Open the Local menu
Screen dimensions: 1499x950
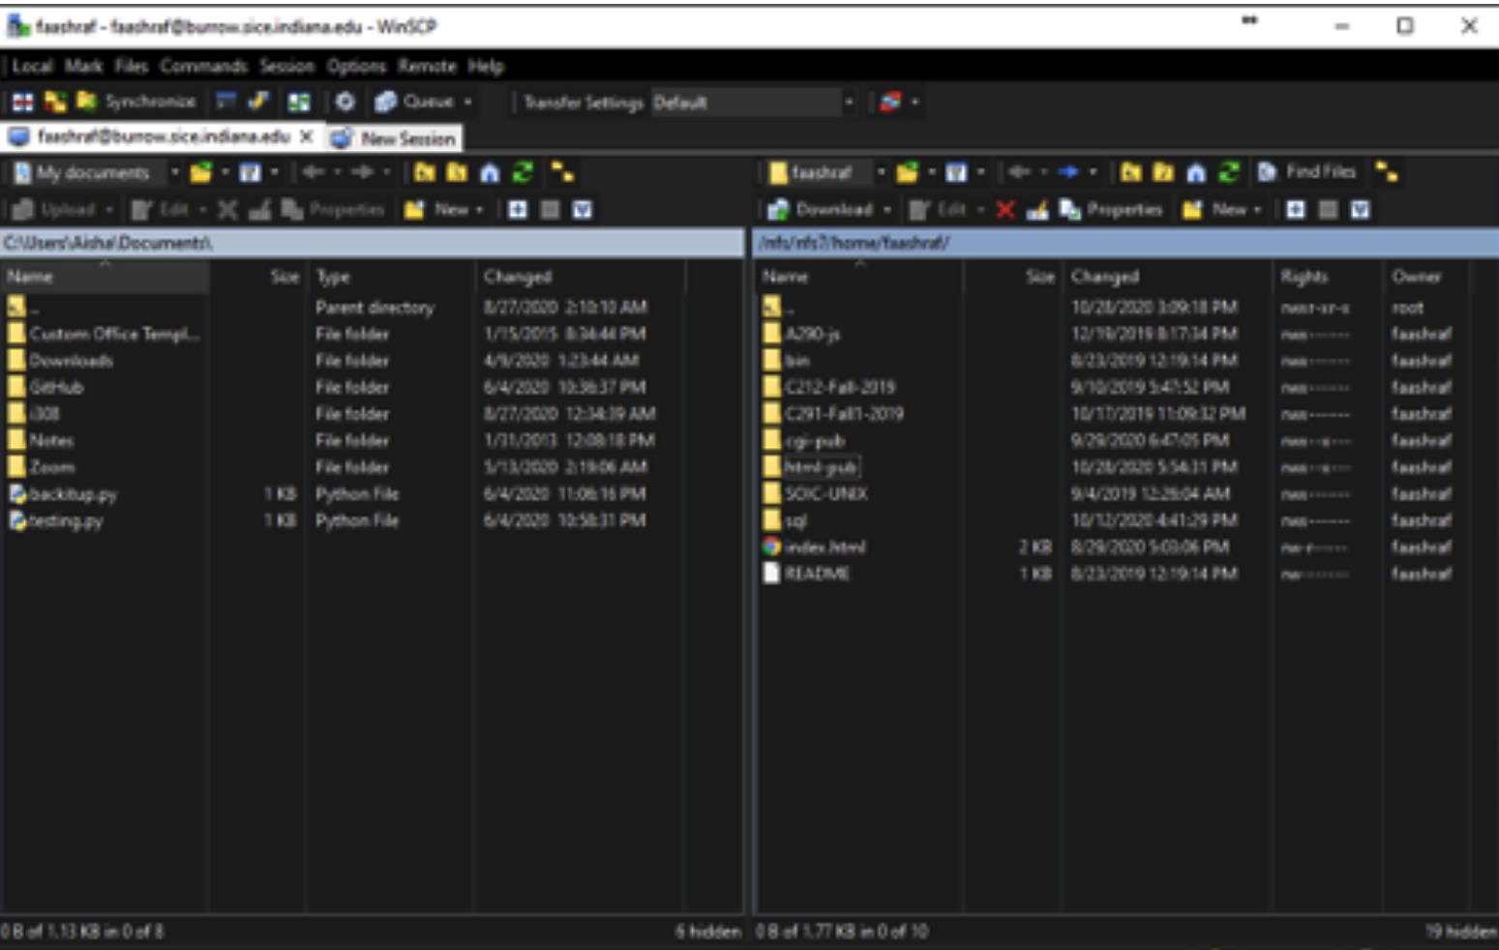[32, 67]
